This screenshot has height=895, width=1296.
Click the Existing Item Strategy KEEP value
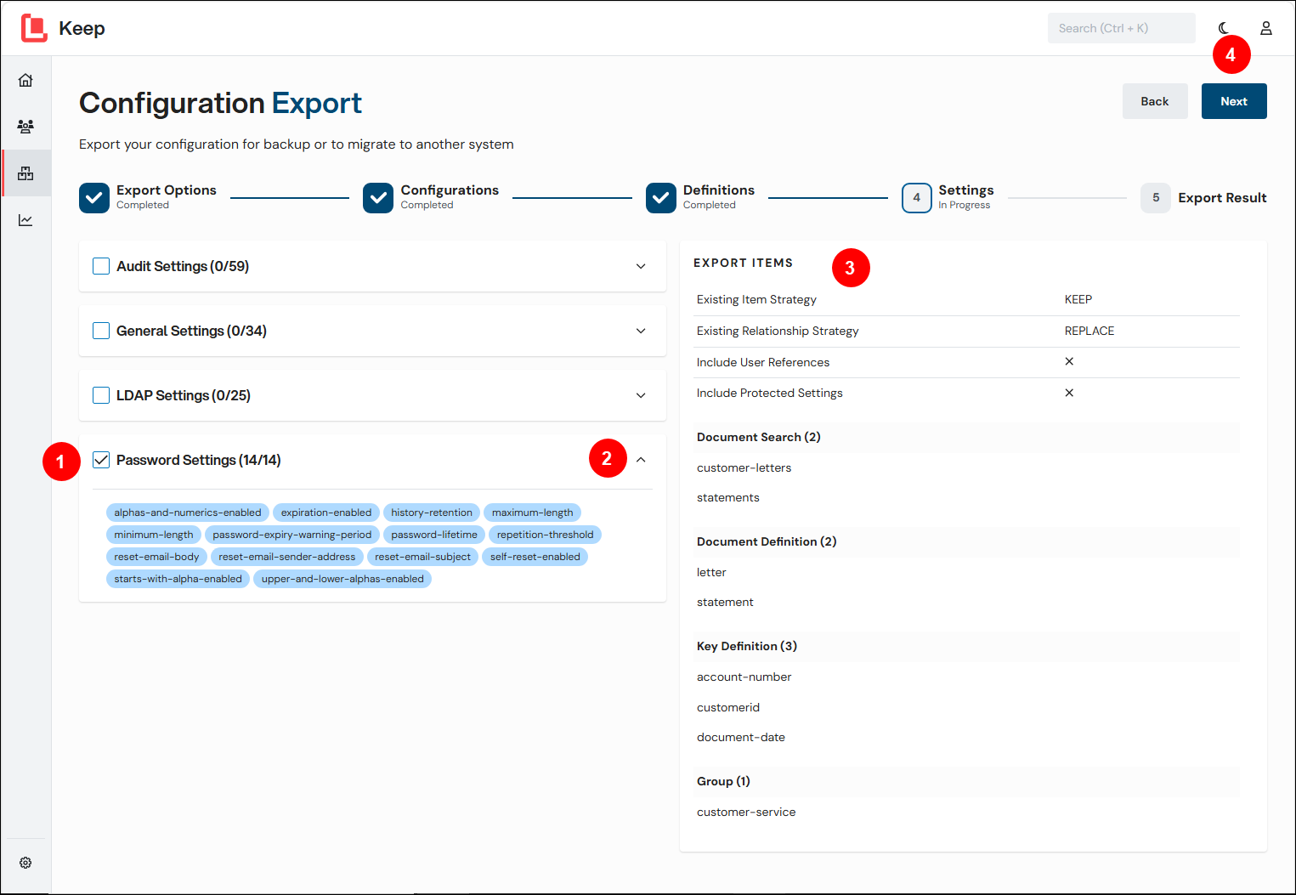click(x=1078, y=299)
